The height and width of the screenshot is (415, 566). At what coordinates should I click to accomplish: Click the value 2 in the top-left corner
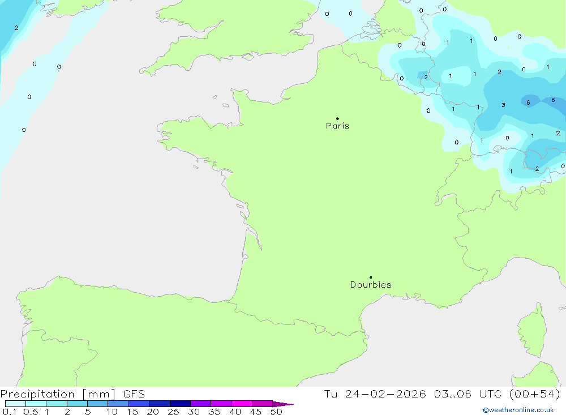[16, 28]
